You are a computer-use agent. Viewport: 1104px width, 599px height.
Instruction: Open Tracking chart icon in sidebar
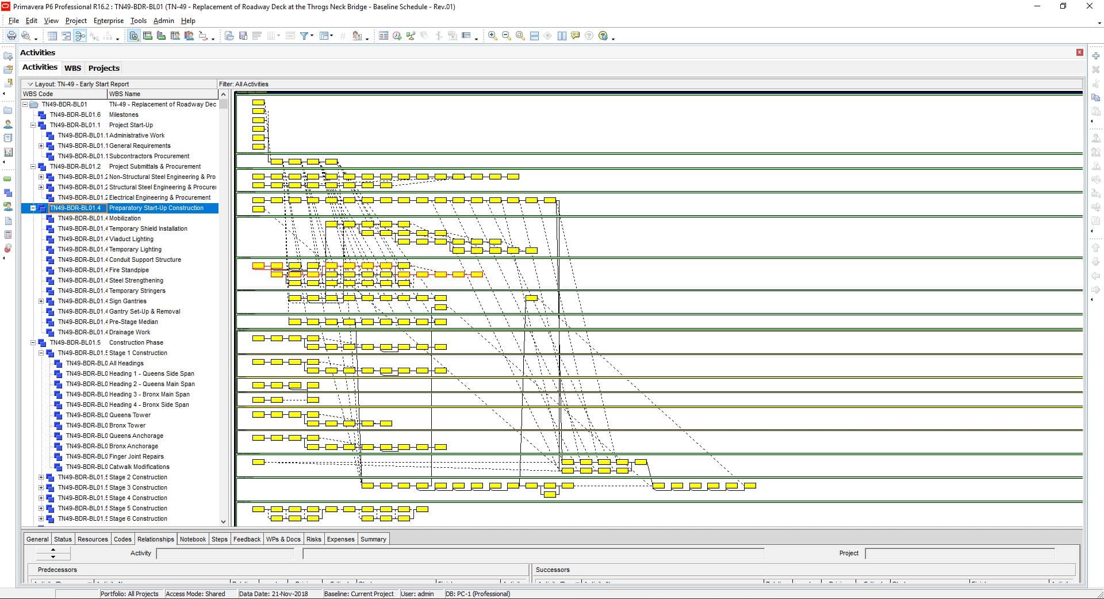8,152
